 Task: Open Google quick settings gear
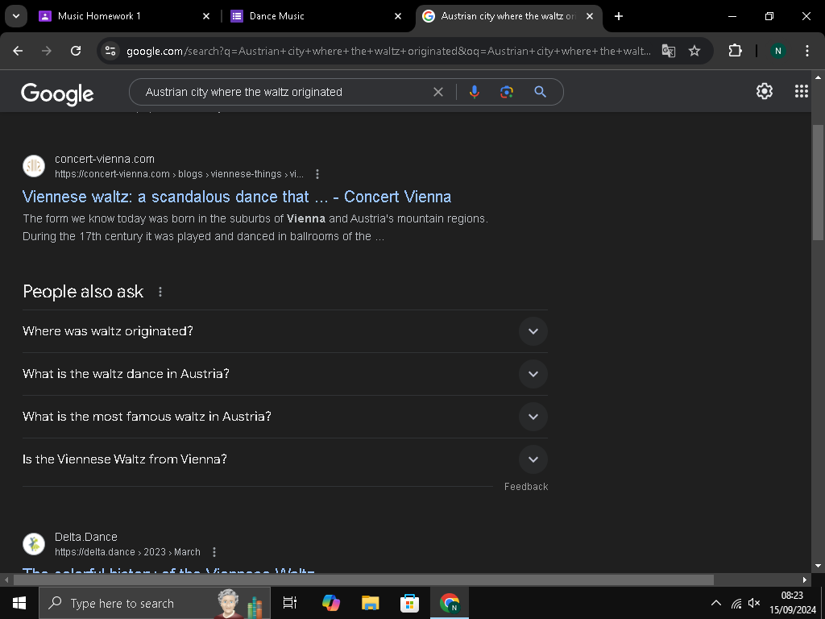(x=765, y=91)
